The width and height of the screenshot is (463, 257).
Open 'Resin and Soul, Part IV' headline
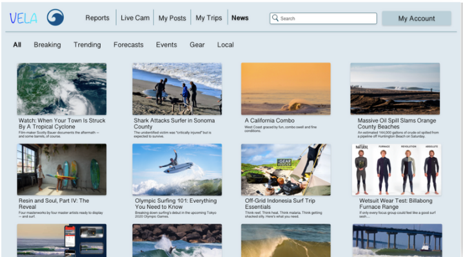pos(54,204)
